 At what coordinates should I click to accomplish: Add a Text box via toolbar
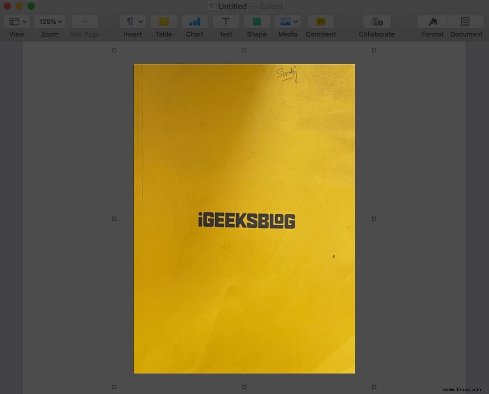click(226, 22)
